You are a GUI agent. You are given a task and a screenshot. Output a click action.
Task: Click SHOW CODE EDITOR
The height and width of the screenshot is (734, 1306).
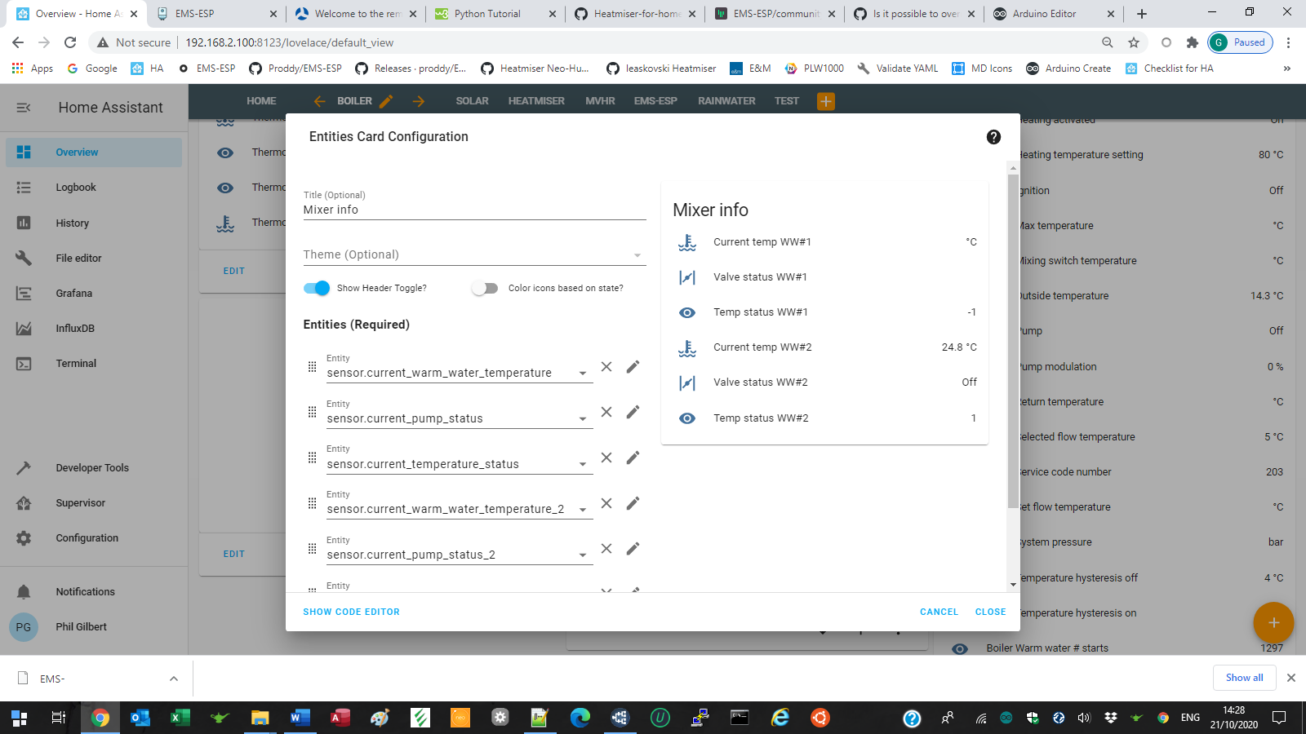[351, 612]
